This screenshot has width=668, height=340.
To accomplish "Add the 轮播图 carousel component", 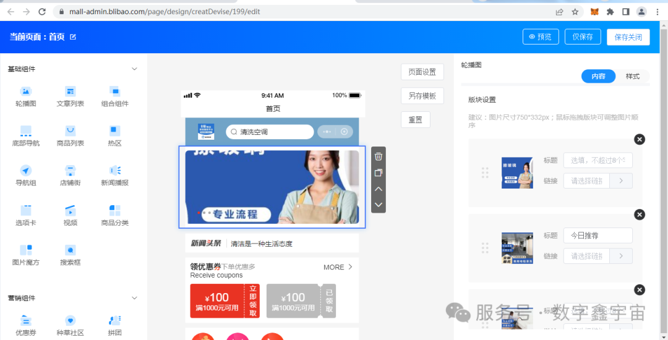I will click(x=26, y=96).
